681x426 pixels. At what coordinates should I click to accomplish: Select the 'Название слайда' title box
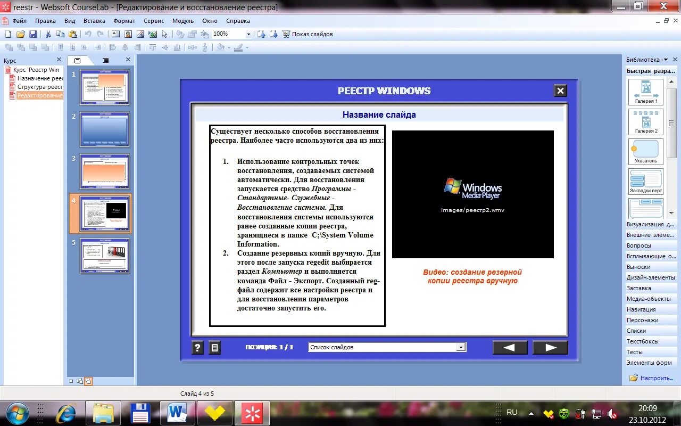click(379, 114)
